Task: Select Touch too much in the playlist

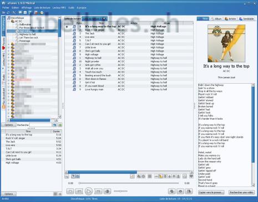Action: (129, 72)
